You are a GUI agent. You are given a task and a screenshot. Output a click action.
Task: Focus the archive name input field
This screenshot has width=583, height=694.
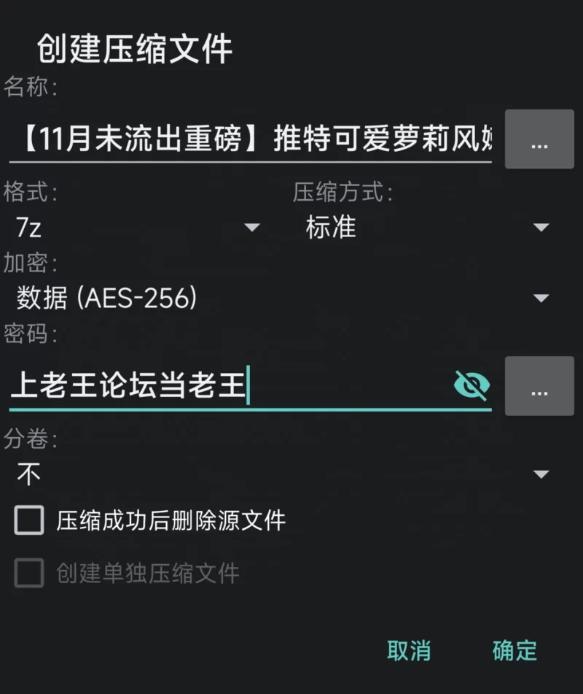coord(250,139)
